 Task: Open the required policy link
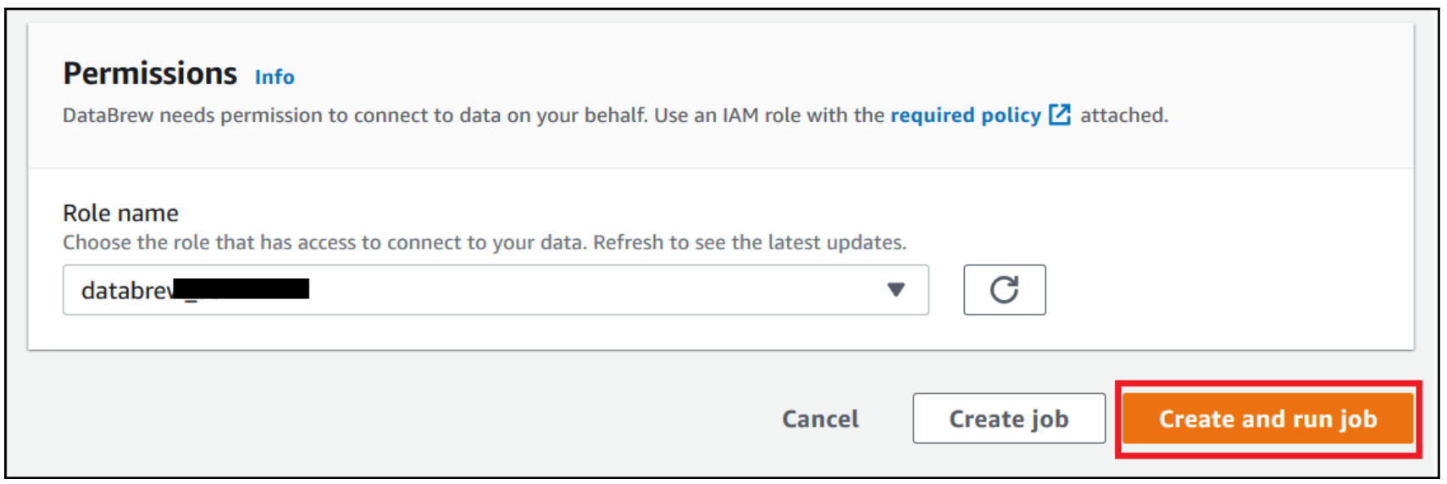965,114
